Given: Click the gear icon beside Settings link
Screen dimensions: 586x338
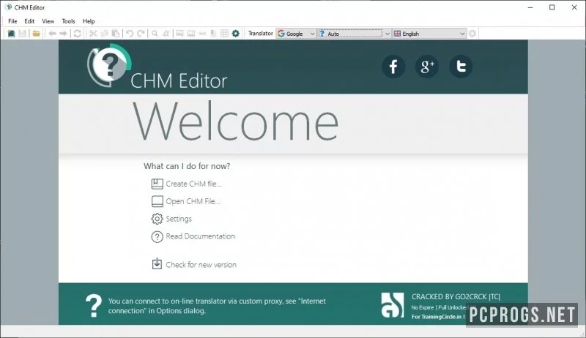Looking at the screenshot, I should 157,219.
